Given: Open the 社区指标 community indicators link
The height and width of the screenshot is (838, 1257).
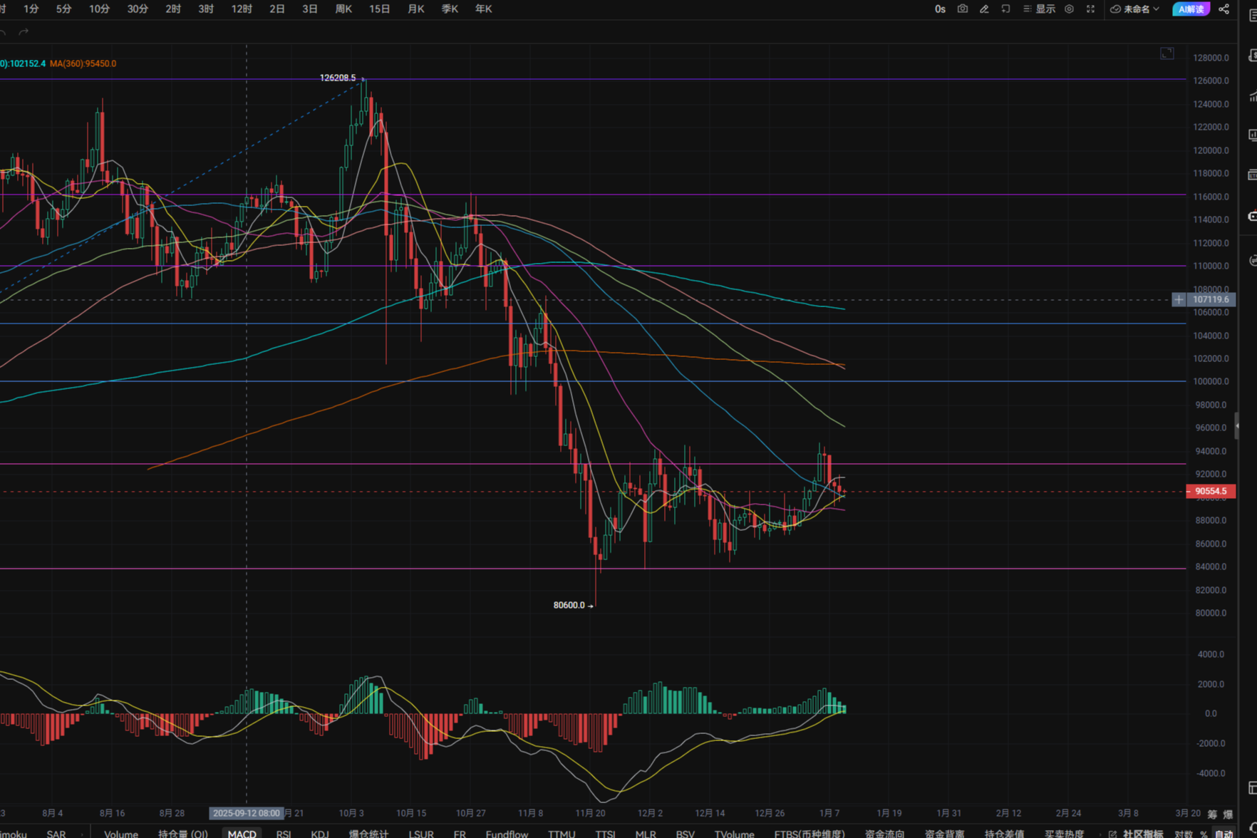Looking at the screenshot, I should [x=1137, y=834].
